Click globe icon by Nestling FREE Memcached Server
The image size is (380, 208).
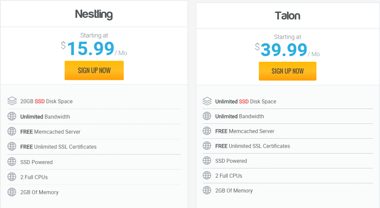click(12, 131)
